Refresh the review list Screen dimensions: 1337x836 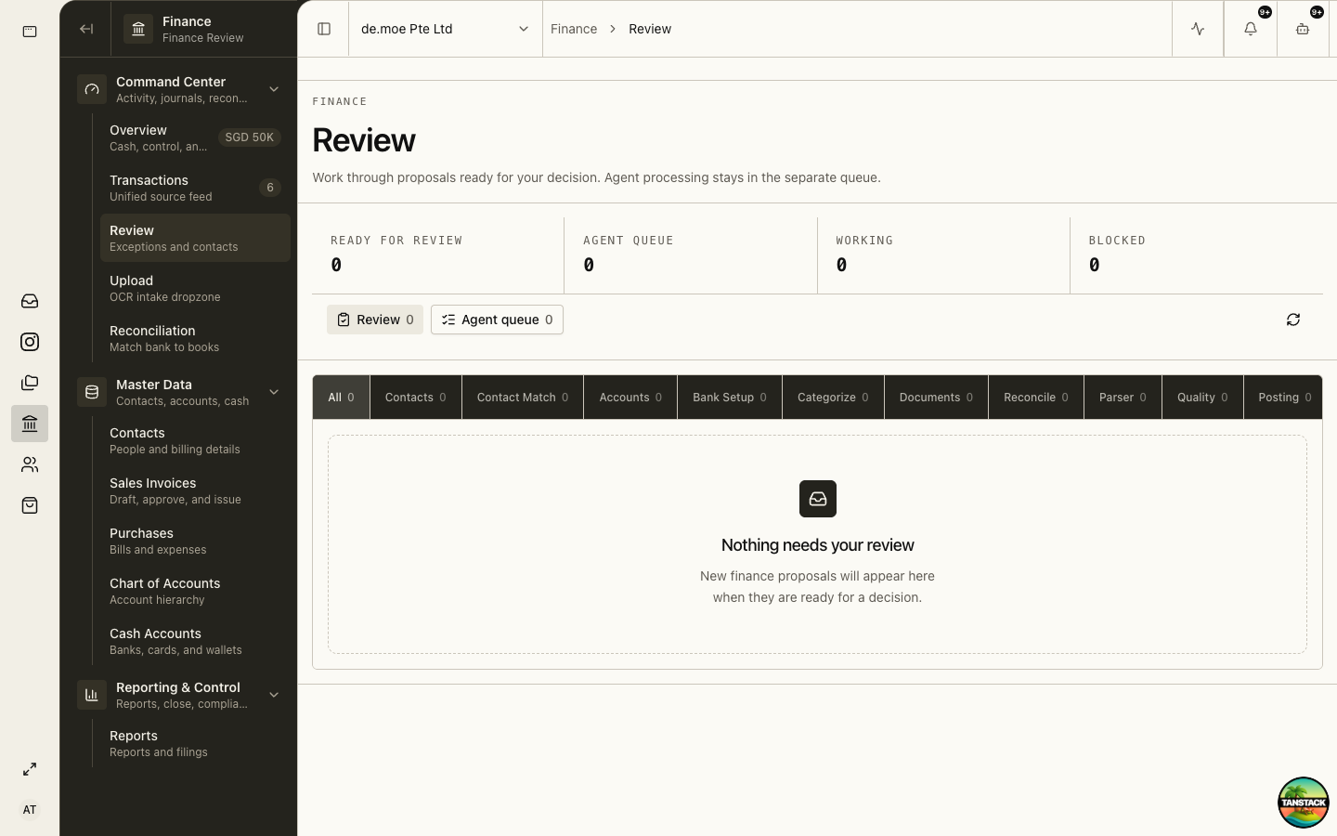pos(1293,320)
